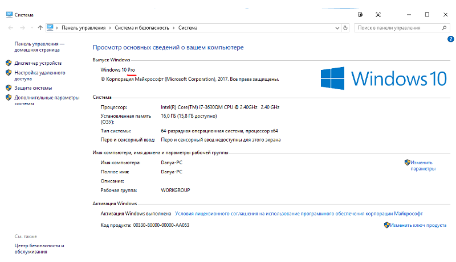Image resolution: width=456 pixels, height=262 pixels.
Task: Click product code '00330-80000-00000-AA053'
Action: pos(161,225)
